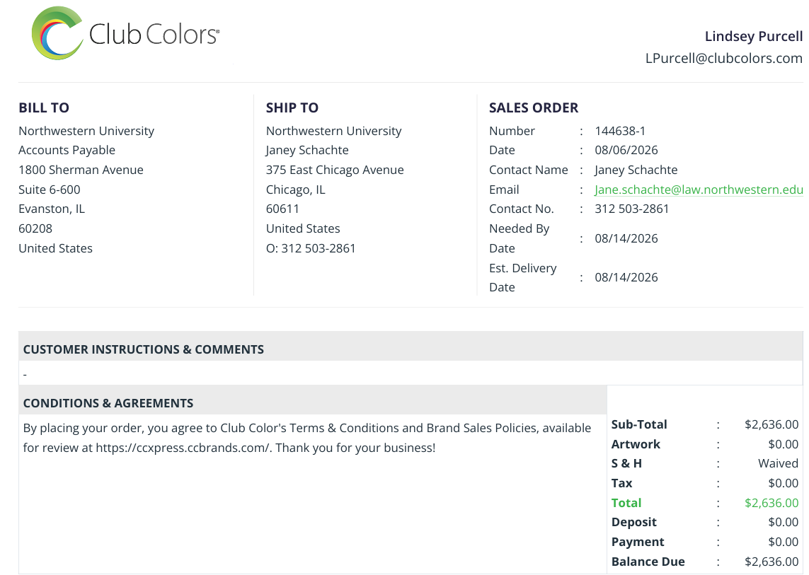Click the name Lindsey Purcell
The height and width of the screenshot is (575, 809).
point(754,36)
